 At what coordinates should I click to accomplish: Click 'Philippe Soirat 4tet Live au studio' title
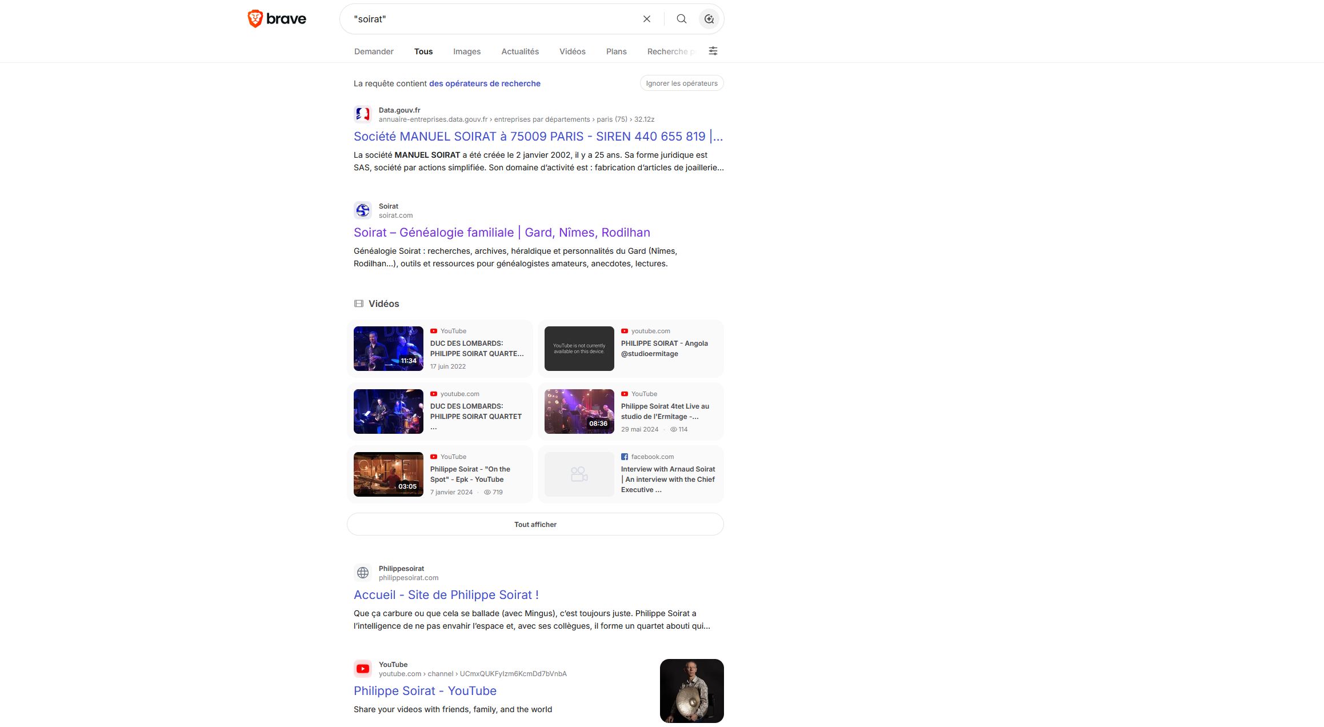pos(665,412)
